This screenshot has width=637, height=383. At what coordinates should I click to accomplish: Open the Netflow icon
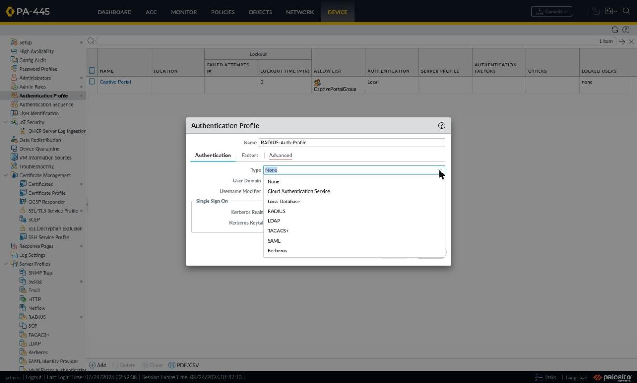coord(23,308)
